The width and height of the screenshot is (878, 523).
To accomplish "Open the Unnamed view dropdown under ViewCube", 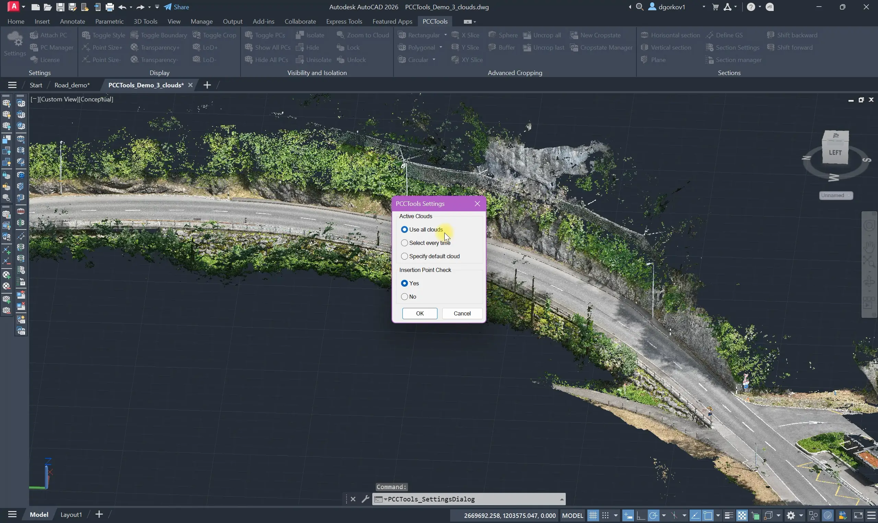I will pyautogui.click(x=836, y=196).
